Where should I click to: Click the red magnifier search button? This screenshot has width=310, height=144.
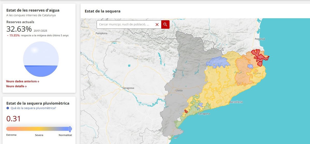(165, 24)
